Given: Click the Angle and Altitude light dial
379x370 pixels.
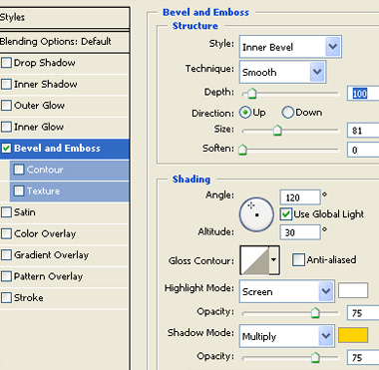Looking at the screenshot, I should [x=256, y=214].
